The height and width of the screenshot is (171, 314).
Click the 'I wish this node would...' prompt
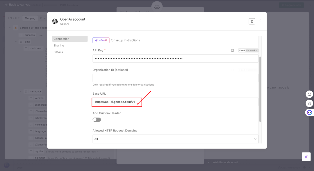click(x=226, y=162)
